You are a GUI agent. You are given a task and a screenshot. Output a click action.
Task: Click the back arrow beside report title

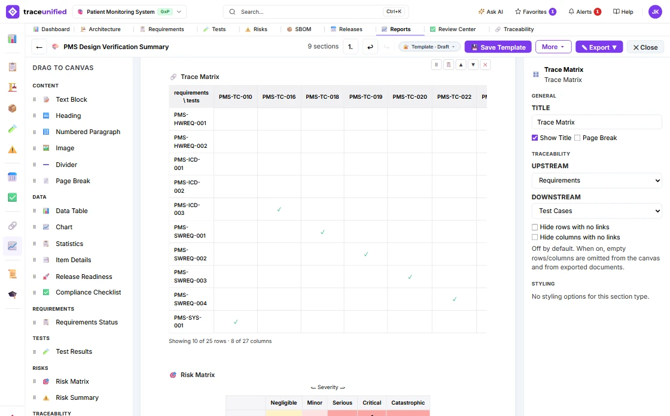39,47
